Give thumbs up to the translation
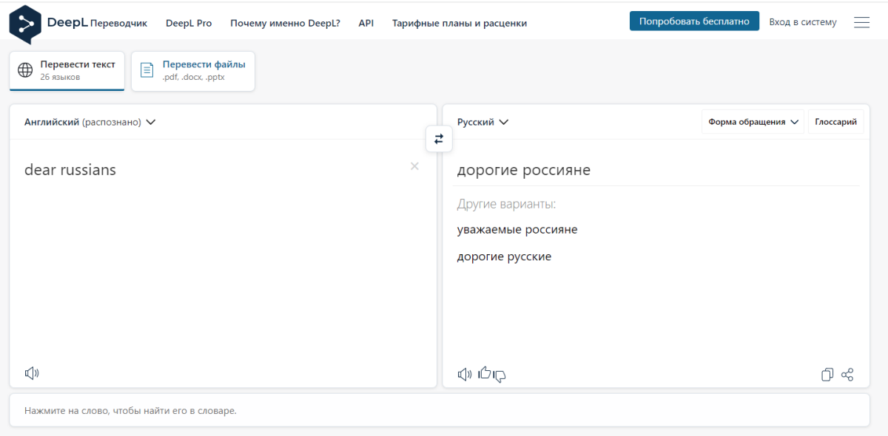Image resolution: width=888 pixels, height=436 pixels. coord(485,373)
